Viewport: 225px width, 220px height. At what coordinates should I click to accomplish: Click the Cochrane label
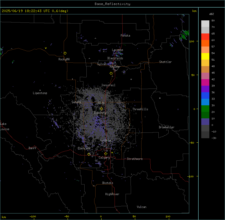click(84, 148)
